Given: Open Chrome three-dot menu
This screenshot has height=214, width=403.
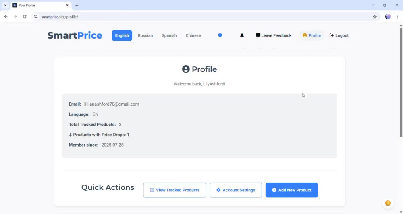Looking at the screenshot, I should 397,17.
